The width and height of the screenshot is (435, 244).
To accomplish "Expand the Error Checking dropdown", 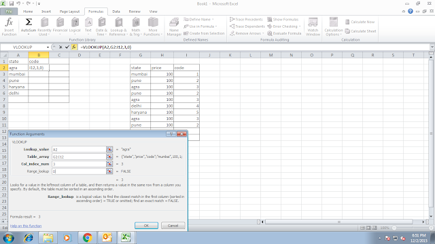I will click(300, 26).
